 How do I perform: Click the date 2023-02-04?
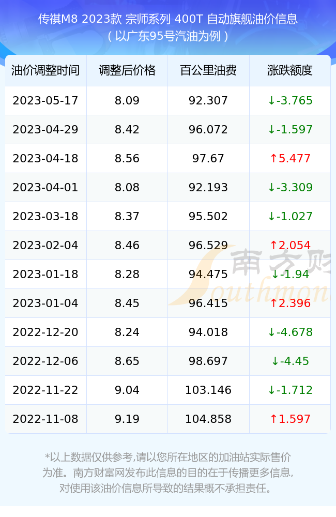(45, 245)
